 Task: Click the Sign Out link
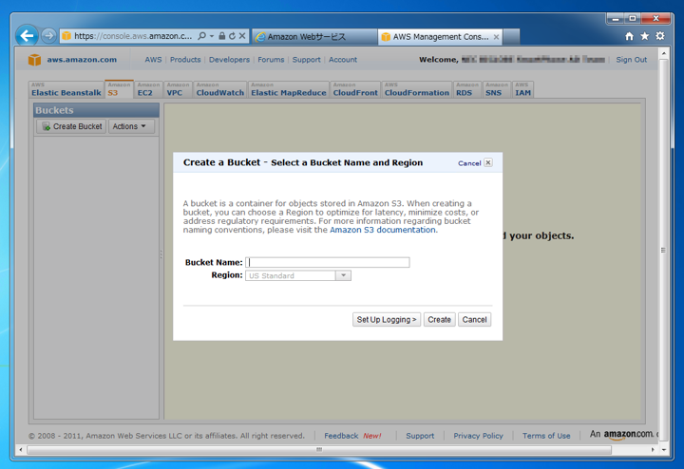631,60
